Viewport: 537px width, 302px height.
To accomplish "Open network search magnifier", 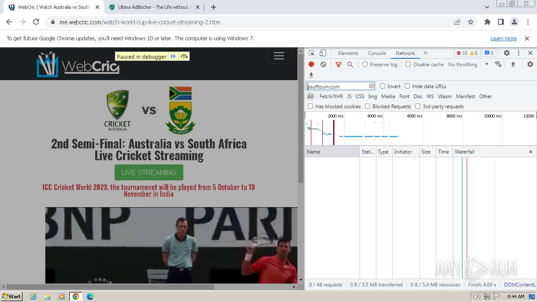I will click(350, 64).
